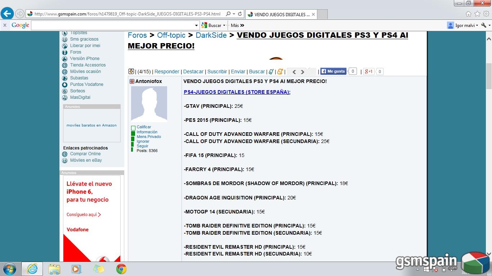Viewport: 492px width, 276px height.
Task: Expand the address bar dropdown arrow
Action: [234, 14]
